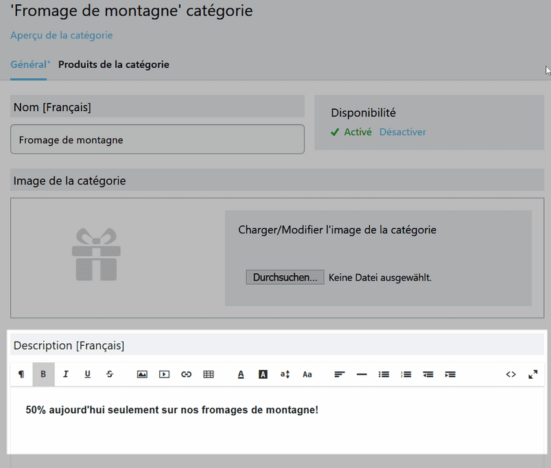Insert a video into the description

point(164,374)
